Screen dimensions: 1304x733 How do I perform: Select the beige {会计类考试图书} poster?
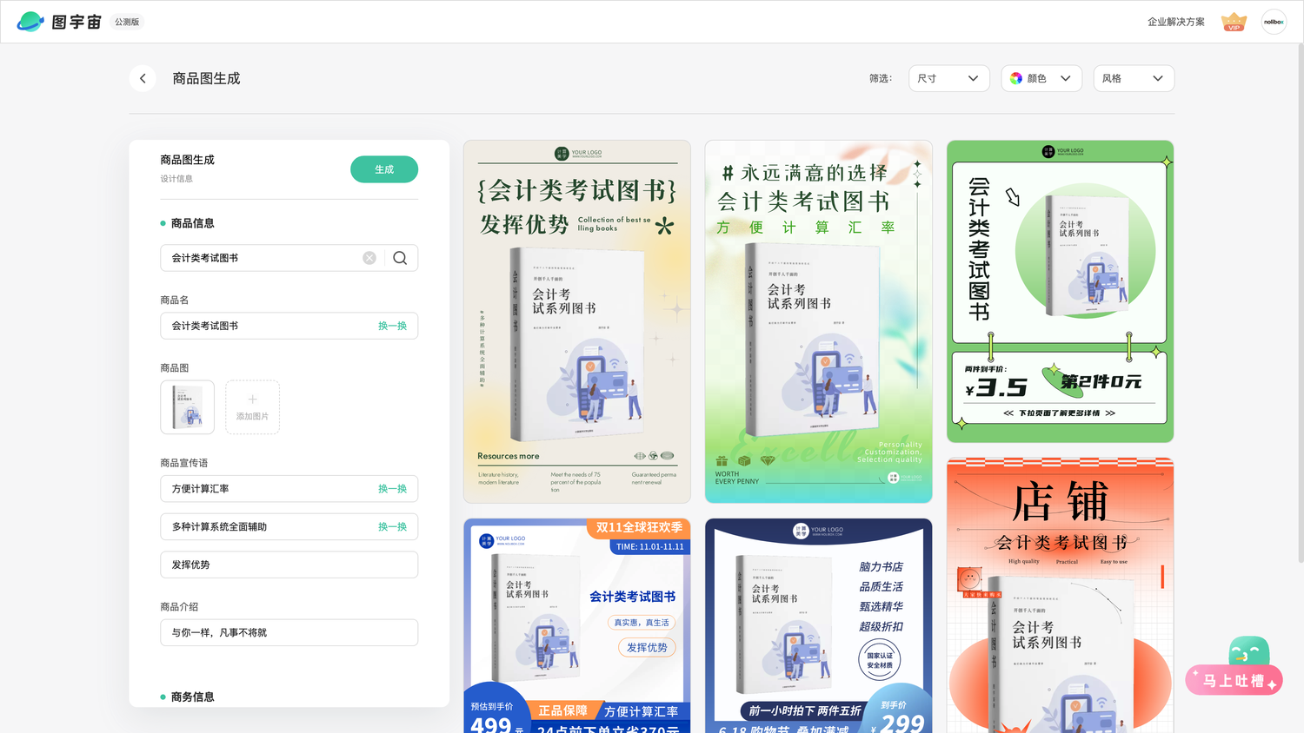(577, 321)
